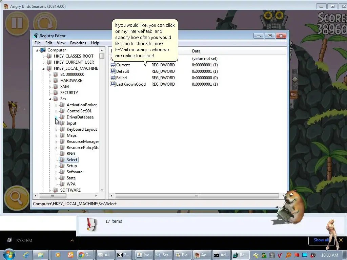
Task: Launch Internet Explorer from taskbar
Action: pos(26,255)
